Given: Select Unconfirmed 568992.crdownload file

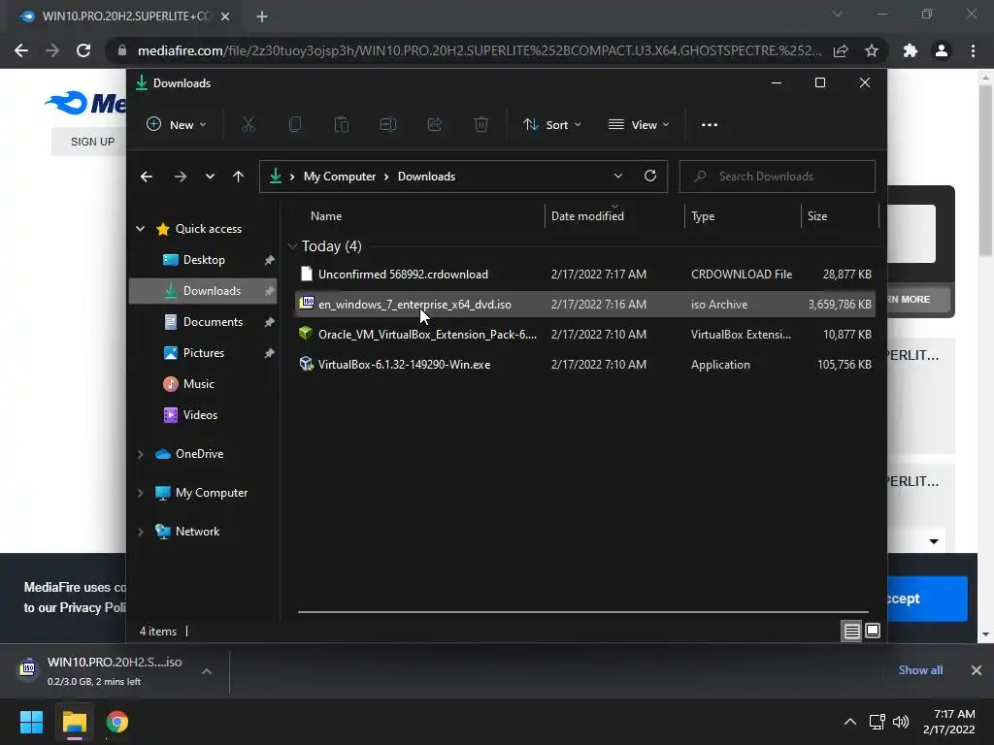Looking at the screenshot, I should pyautogui.click(x=585, y=275).
